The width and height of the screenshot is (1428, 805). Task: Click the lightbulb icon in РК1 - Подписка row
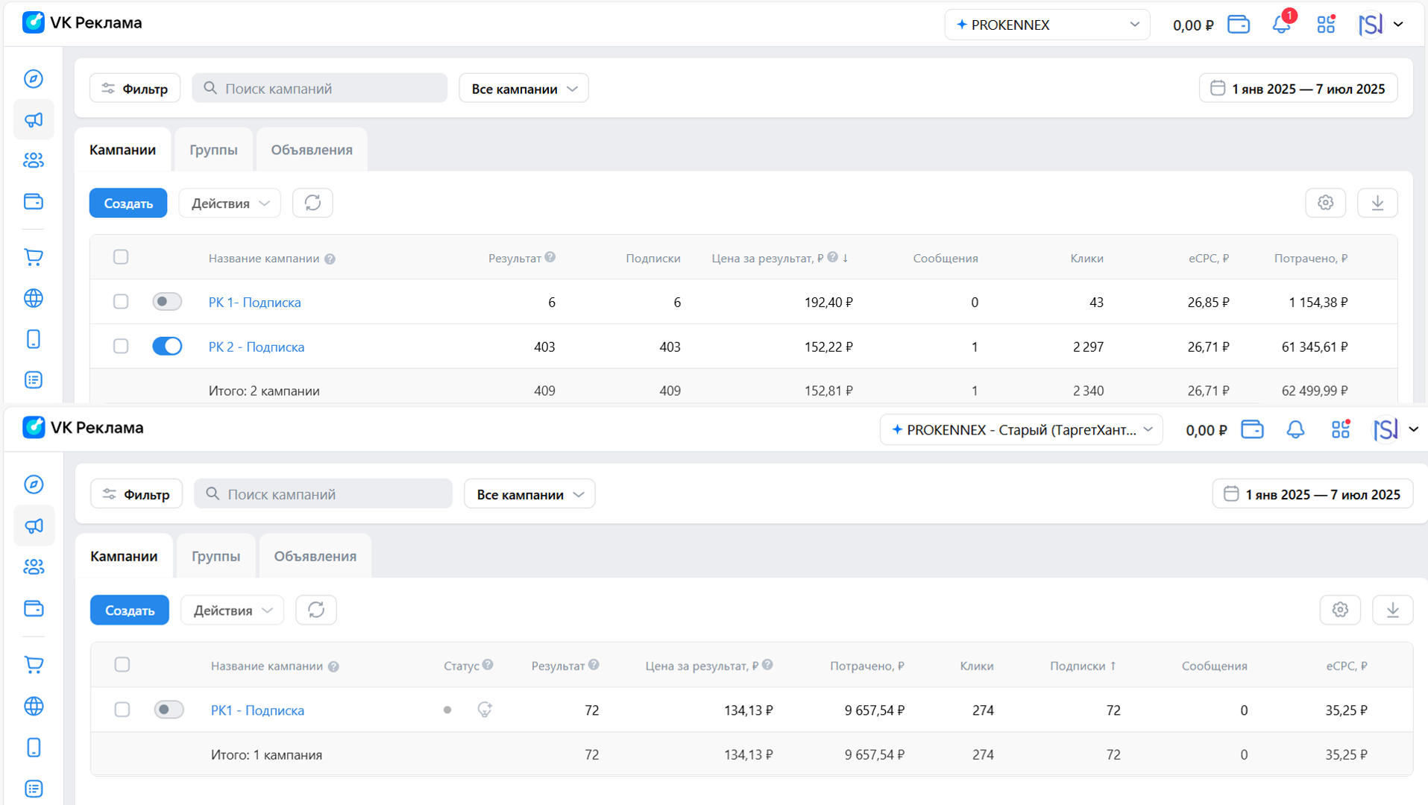click(x=485, y=710)
